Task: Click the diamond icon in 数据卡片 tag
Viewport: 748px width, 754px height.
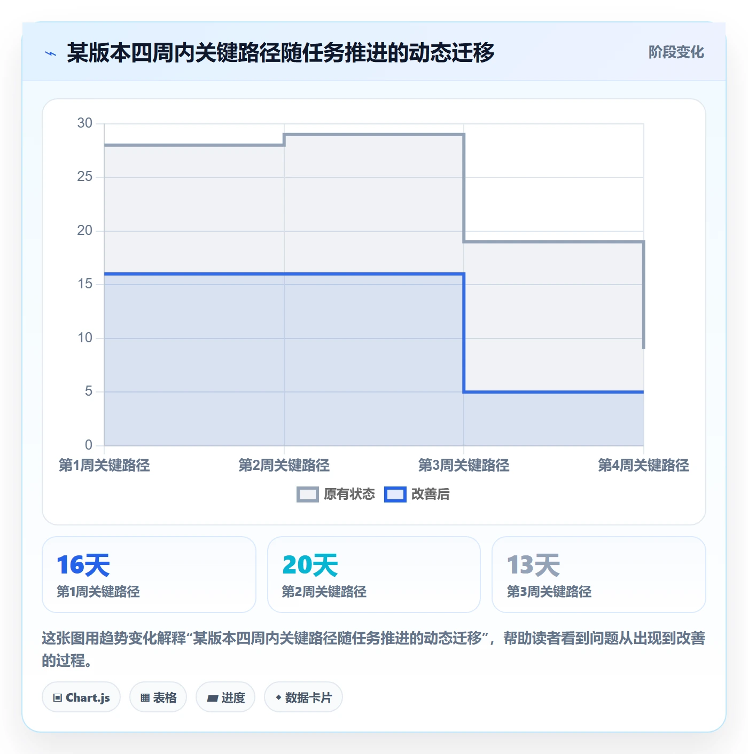Action: click(x=278, y=697)
